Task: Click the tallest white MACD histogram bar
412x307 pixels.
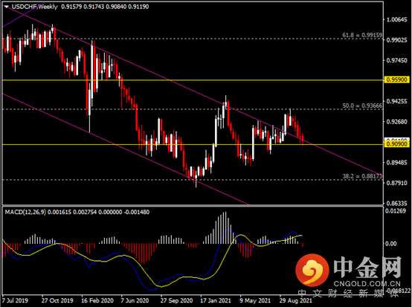Action: pos(225,227)
